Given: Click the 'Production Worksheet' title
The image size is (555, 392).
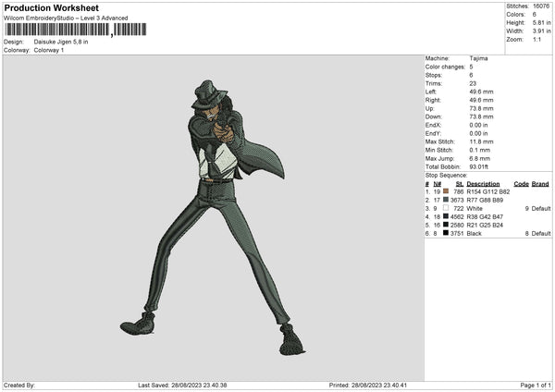Looking at the screenshot, I should coord(51,7).
